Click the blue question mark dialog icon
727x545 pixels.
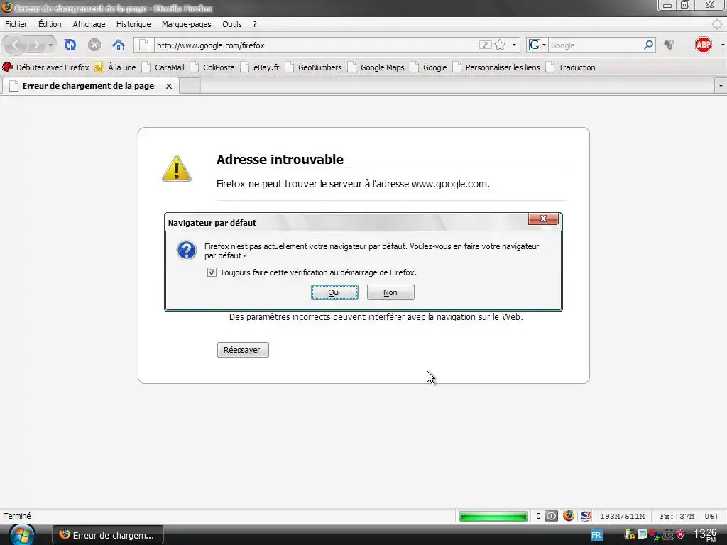(187, 251)
